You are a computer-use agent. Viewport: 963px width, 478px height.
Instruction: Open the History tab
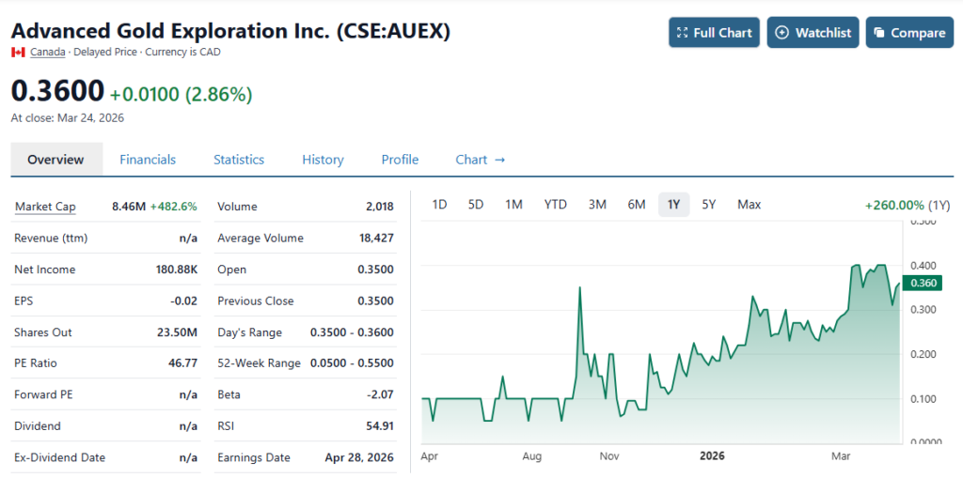tap(323, 160)
